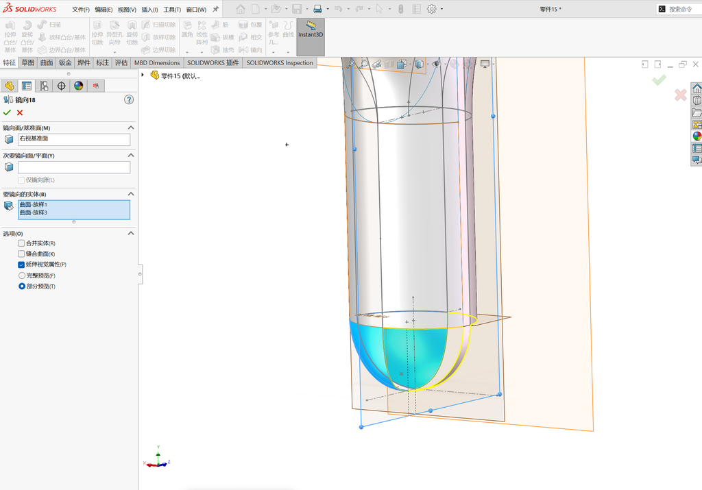Image resolution: width=702 pixels, height=490 pixels.
Task: Switch to the 评估 tab
Action: click(x=121, y=62)
